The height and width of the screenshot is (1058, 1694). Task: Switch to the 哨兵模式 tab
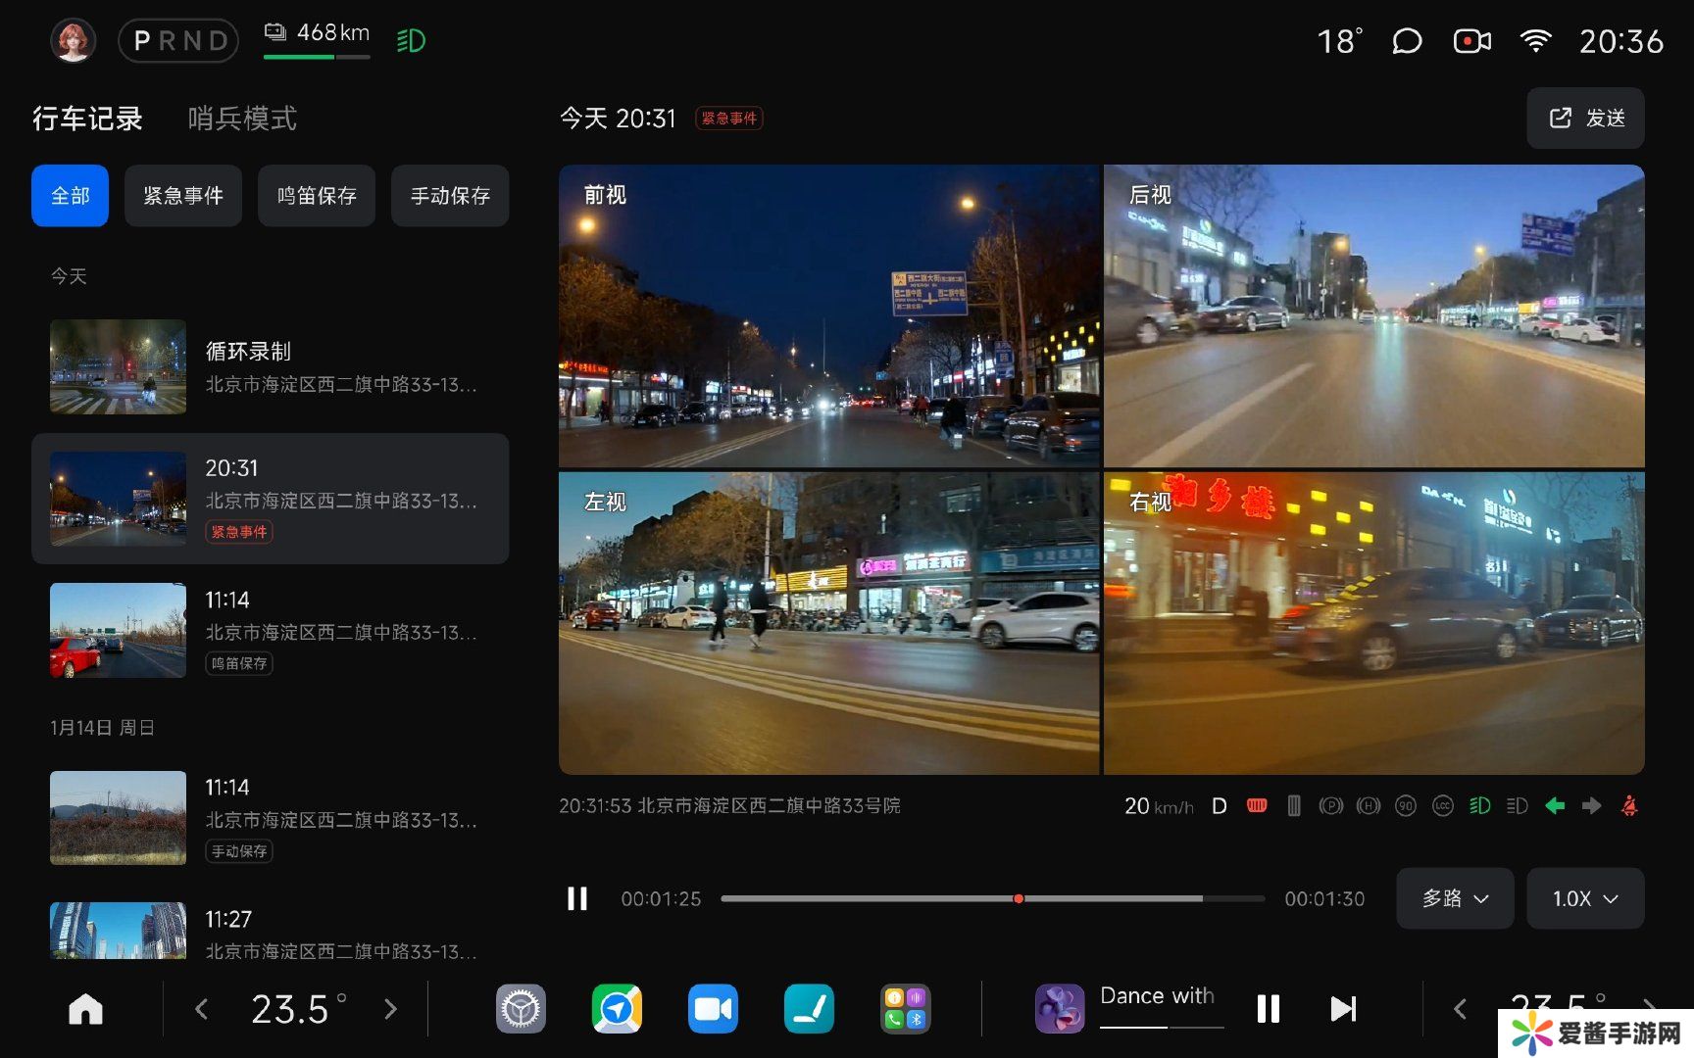242,119
